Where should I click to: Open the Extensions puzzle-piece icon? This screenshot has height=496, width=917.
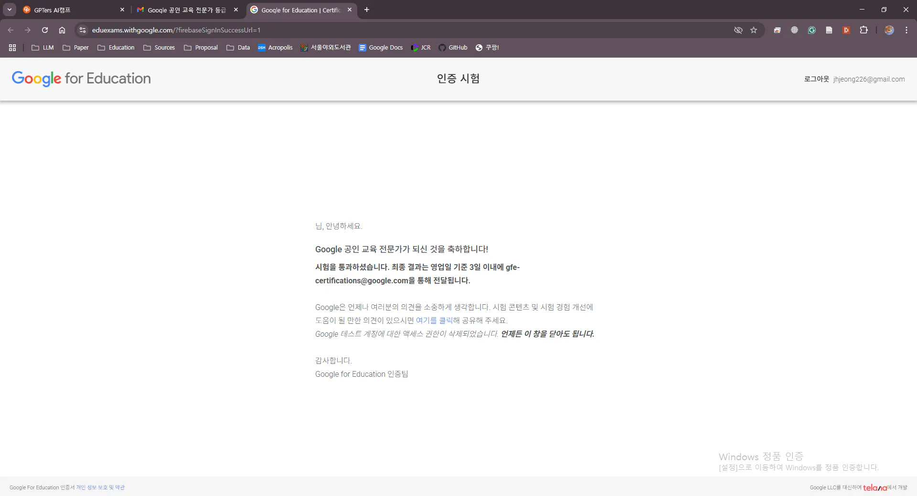pos(864,30)
